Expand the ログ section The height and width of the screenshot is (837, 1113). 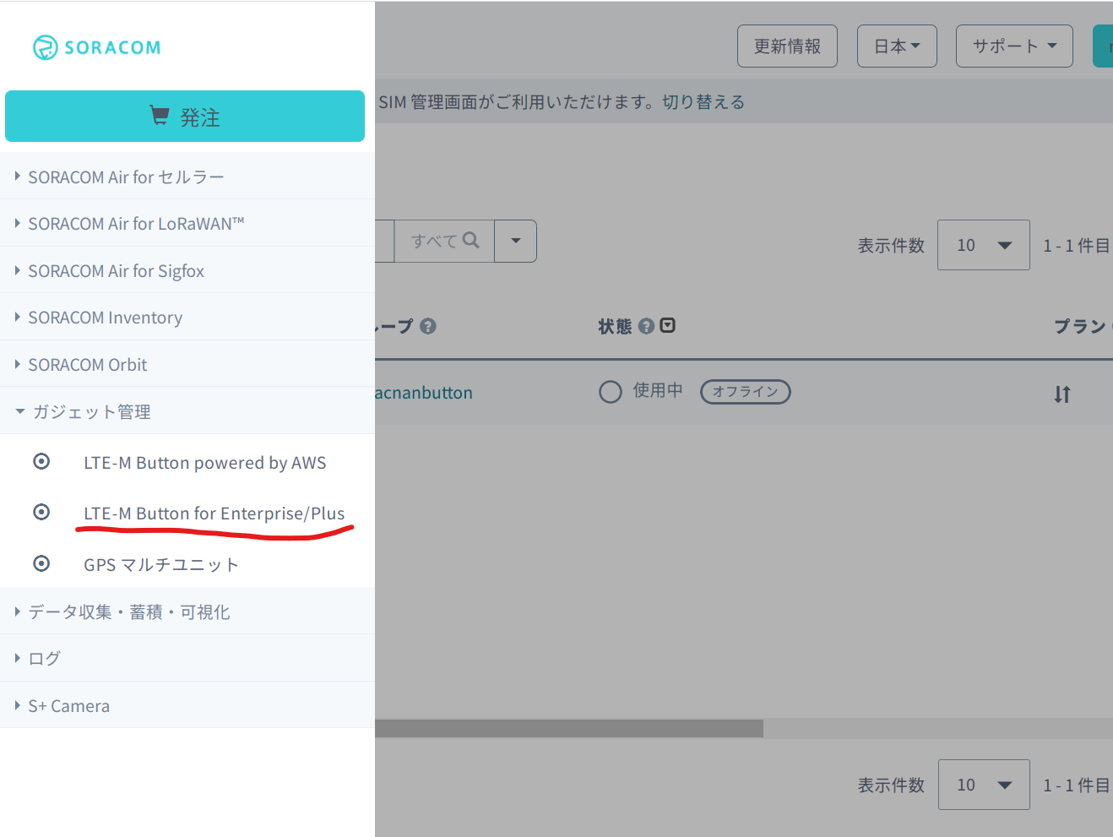click(x=187, y=658)
